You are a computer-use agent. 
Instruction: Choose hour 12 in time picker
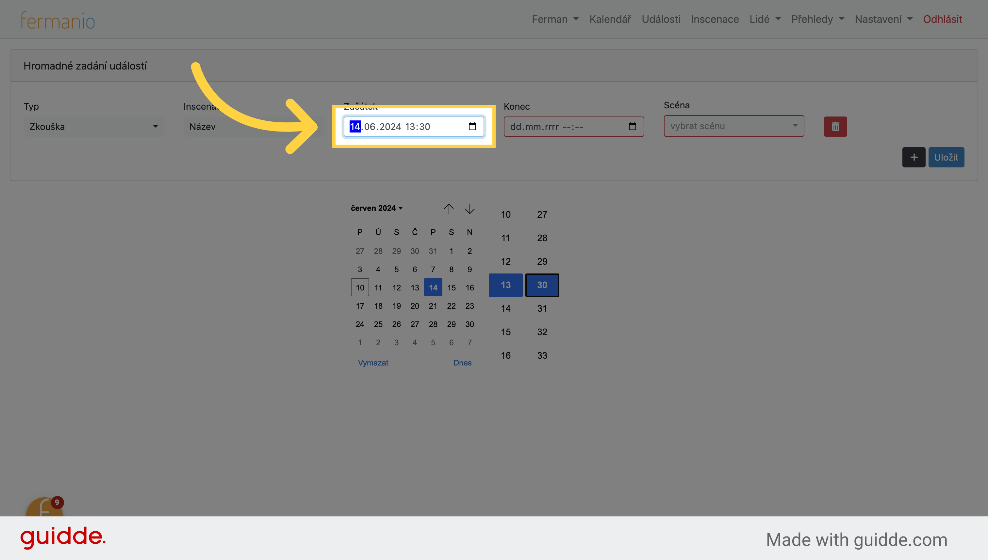[x=505, y=261]
